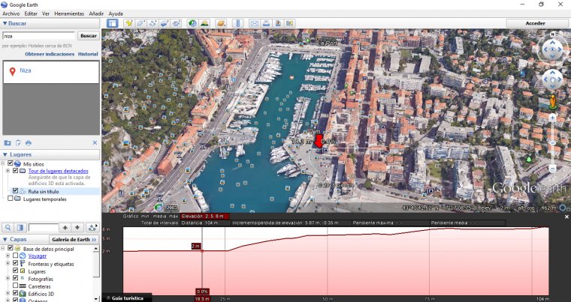
Task: Save image toolbar icon
Action: pos(278,23)
